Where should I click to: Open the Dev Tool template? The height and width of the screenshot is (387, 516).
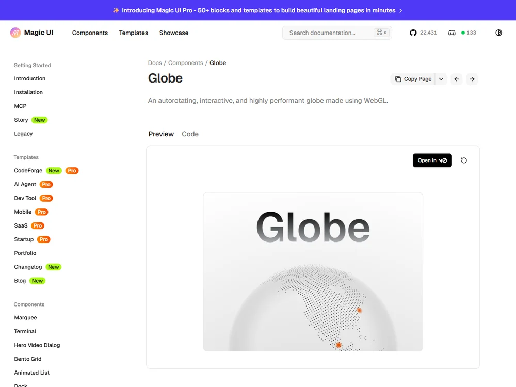point(25,198)
